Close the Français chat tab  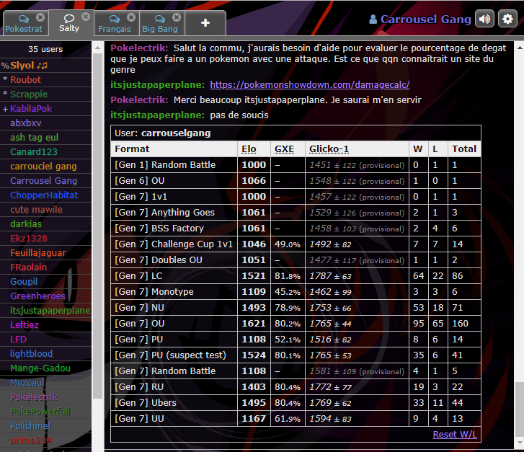click(x=131, y=17)
